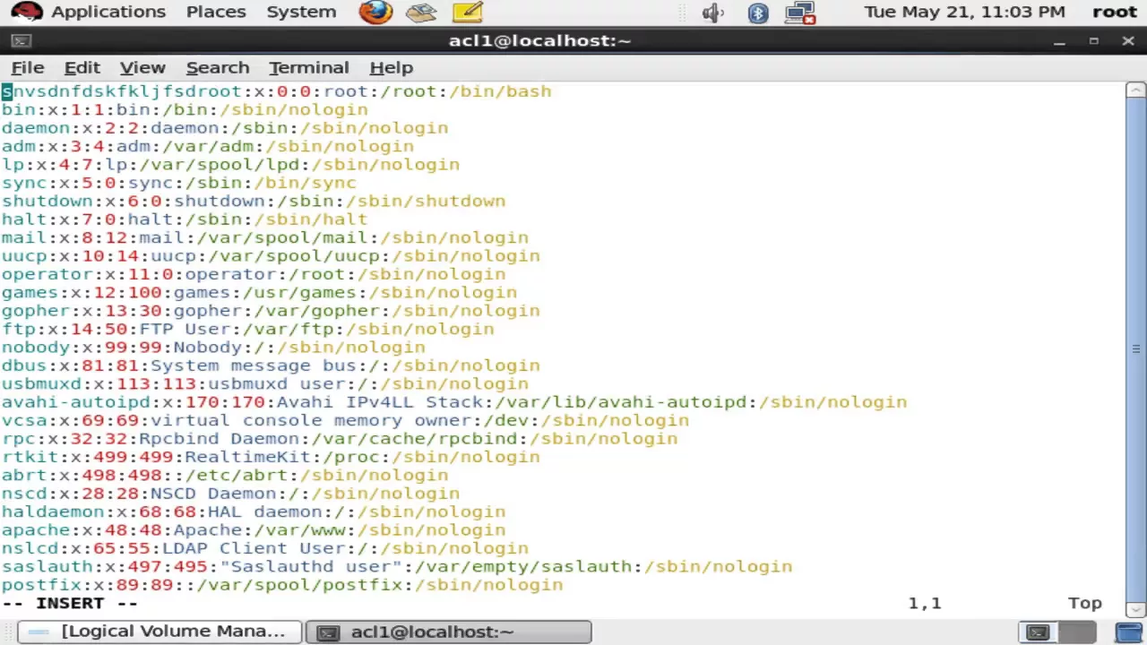
Task: Click the operator:x:11:0 line
Action: [x=254, y=274]
